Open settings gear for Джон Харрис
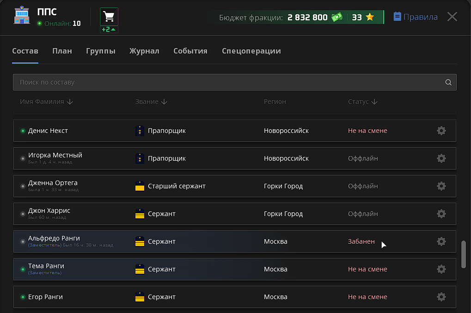The width and height of the screenshot is (471, 313). (x=441, y=214)
